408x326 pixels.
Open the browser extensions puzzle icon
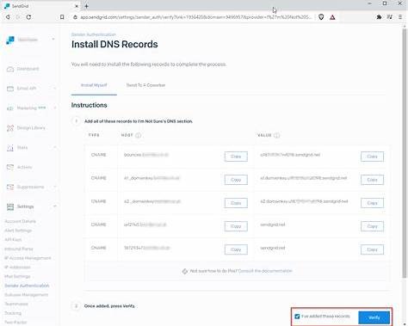379,17
